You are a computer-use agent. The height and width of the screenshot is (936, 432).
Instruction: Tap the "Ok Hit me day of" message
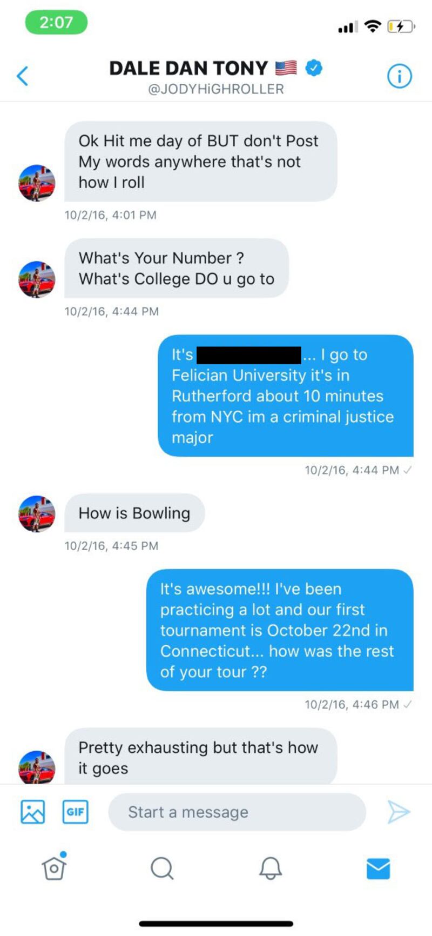200,162
